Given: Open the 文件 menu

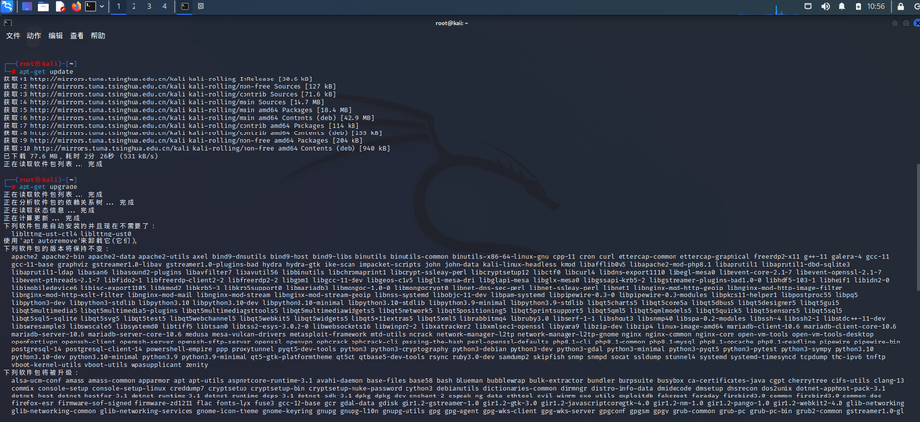Looking at the screenshot, I should coord(13,36).
